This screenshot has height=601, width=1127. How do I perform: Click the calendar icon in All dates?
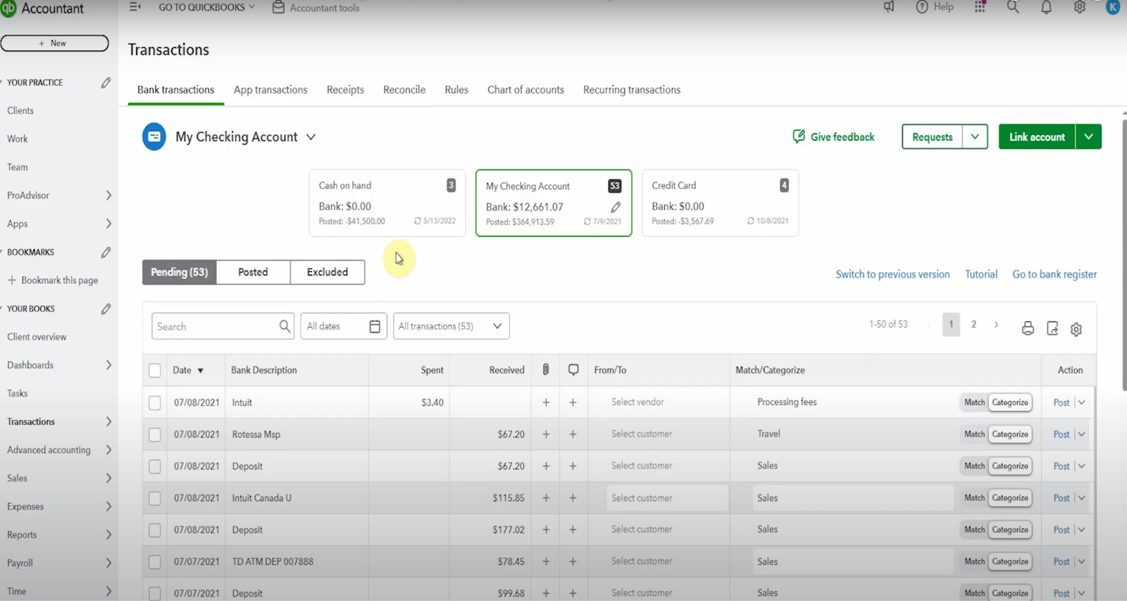375,326
